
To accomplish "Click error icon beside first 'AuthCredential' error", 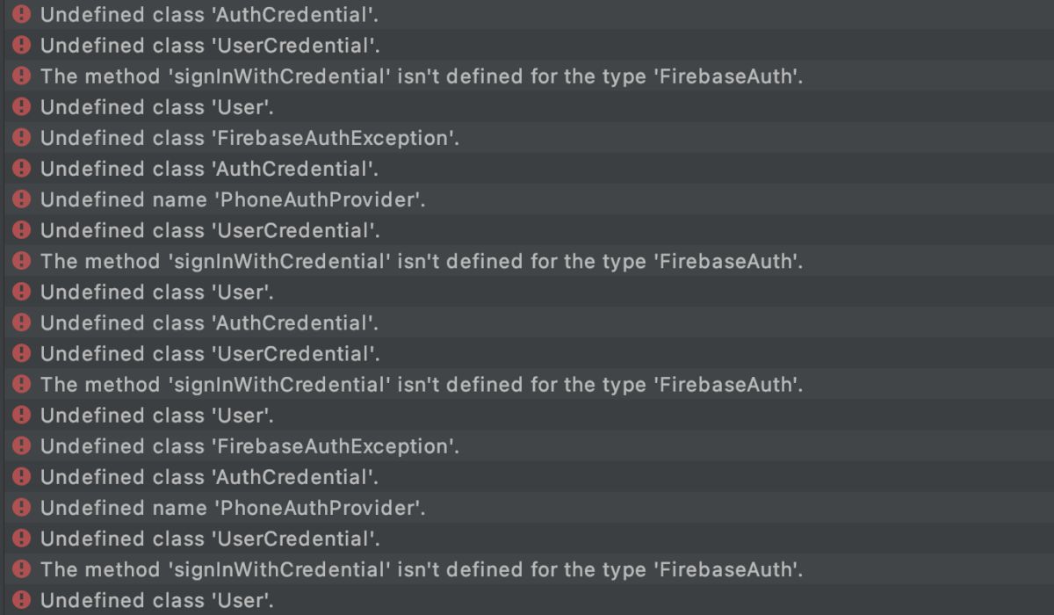I will click(x=22, y=14).
